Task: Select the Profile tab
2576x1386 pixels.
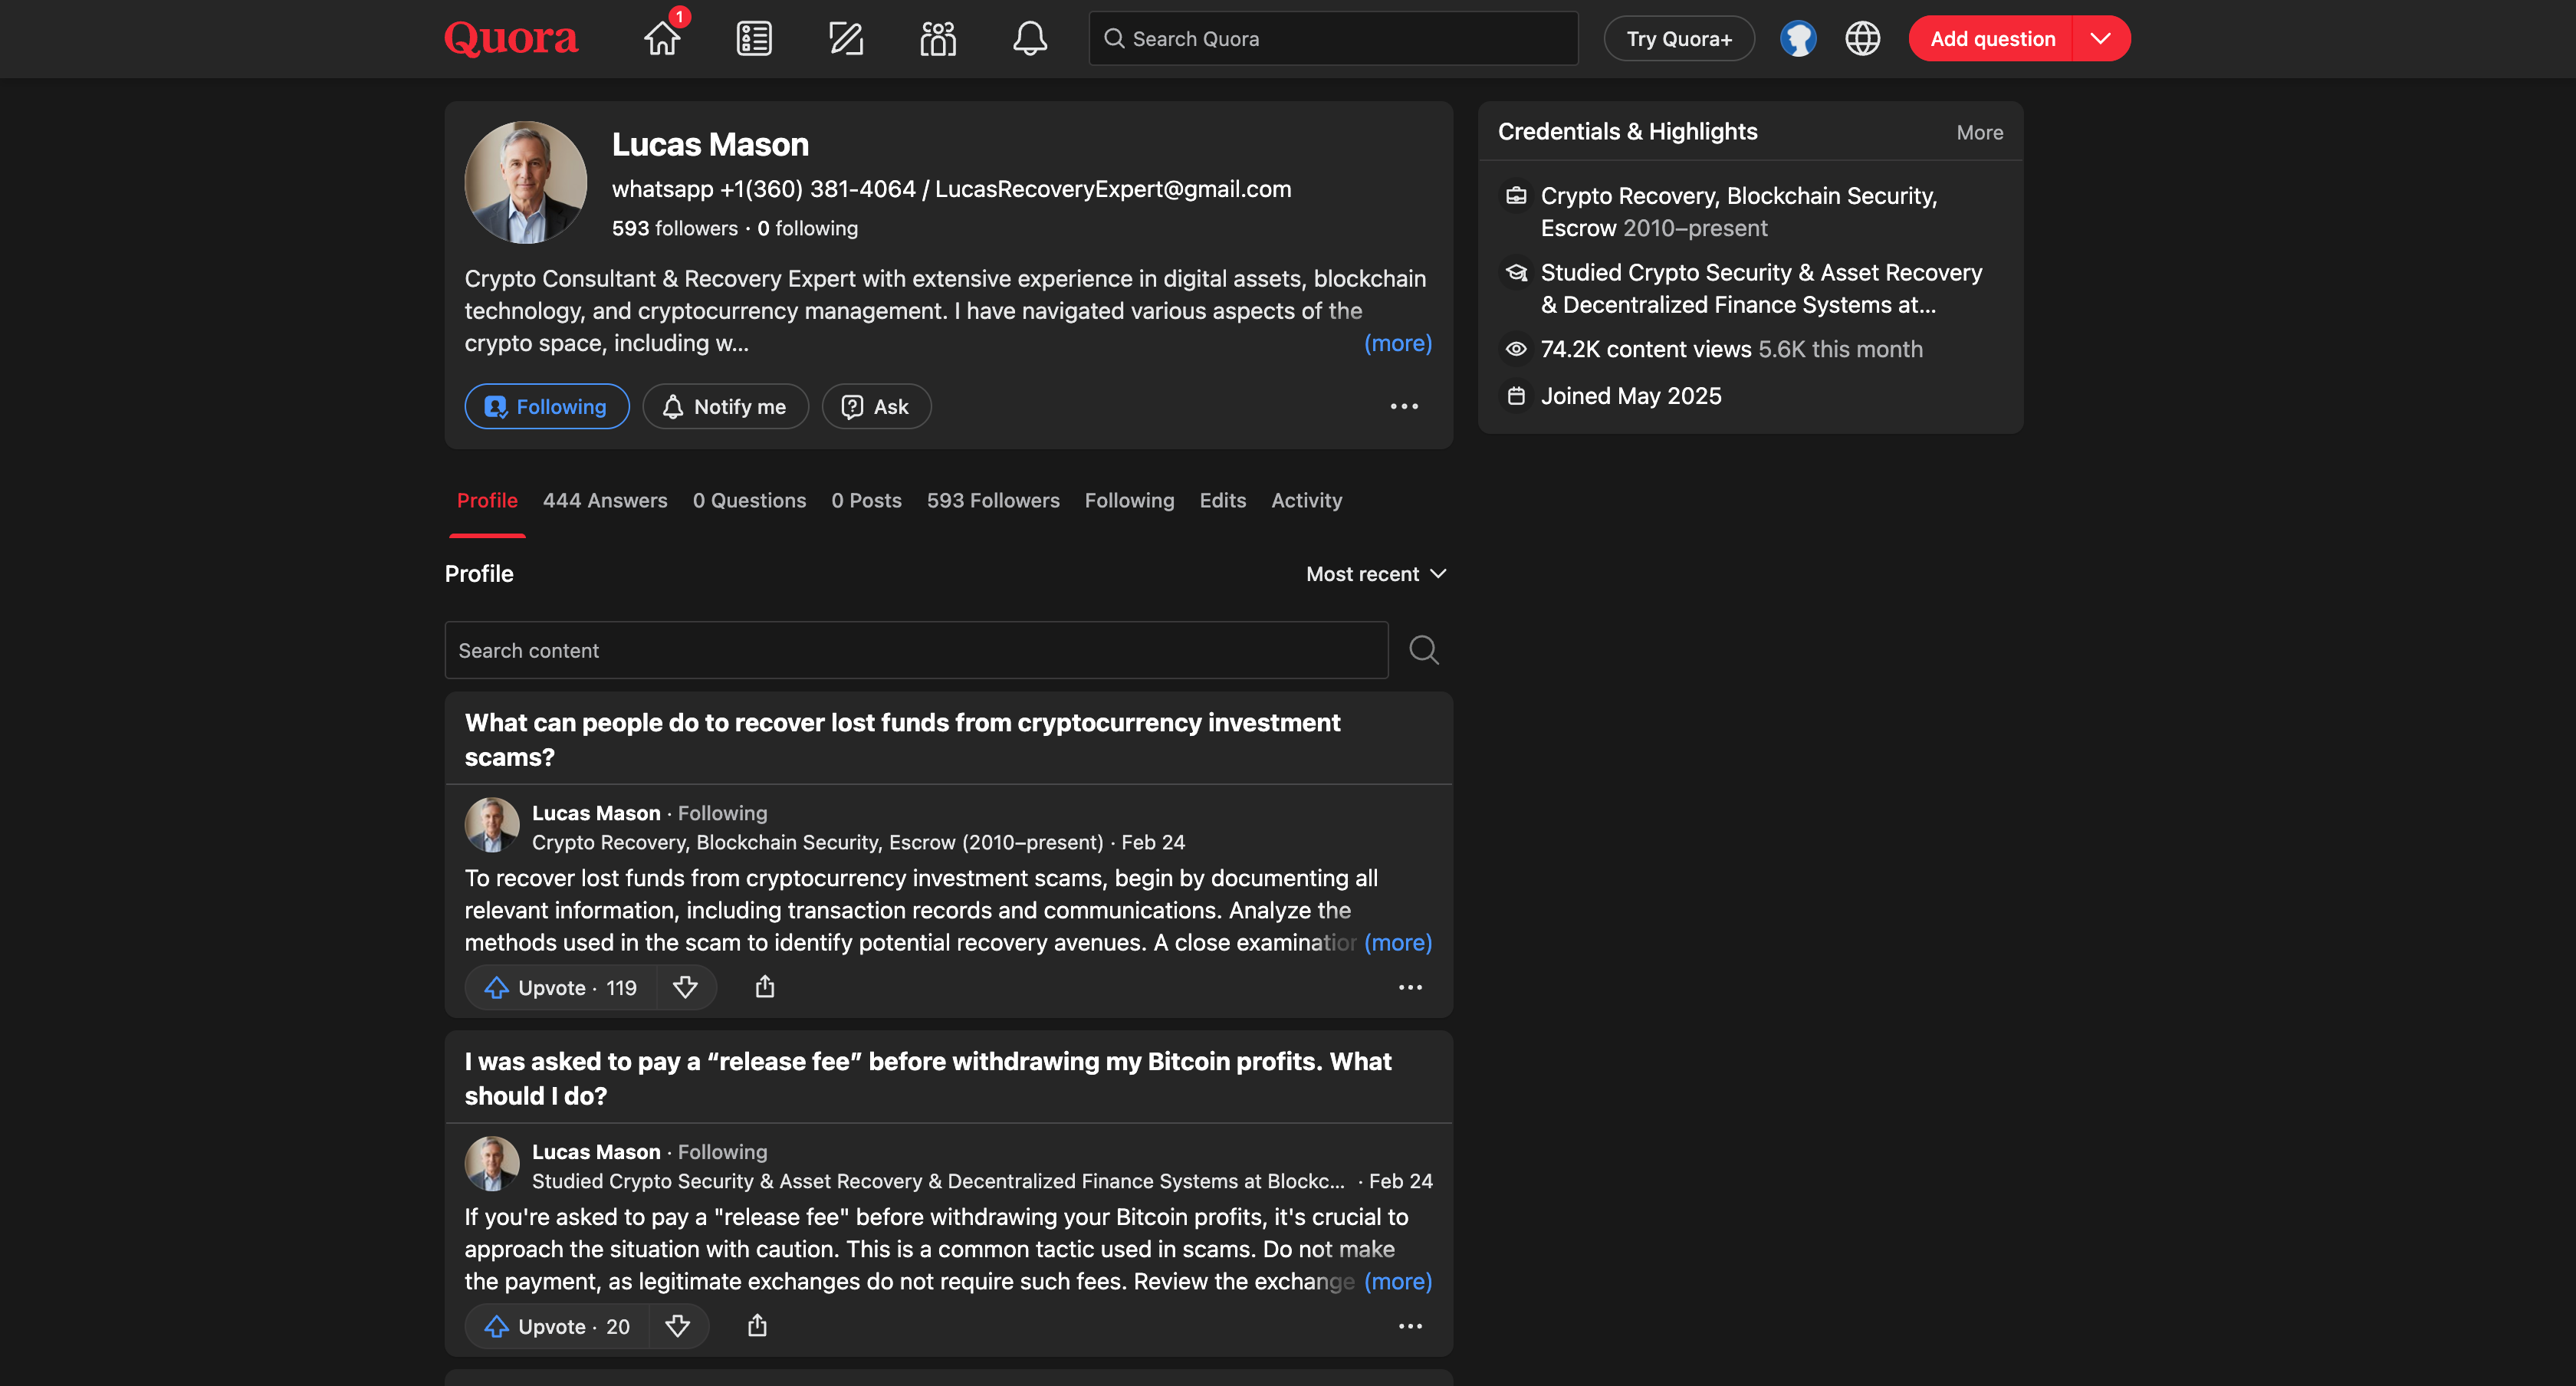Action: (487, 501)
